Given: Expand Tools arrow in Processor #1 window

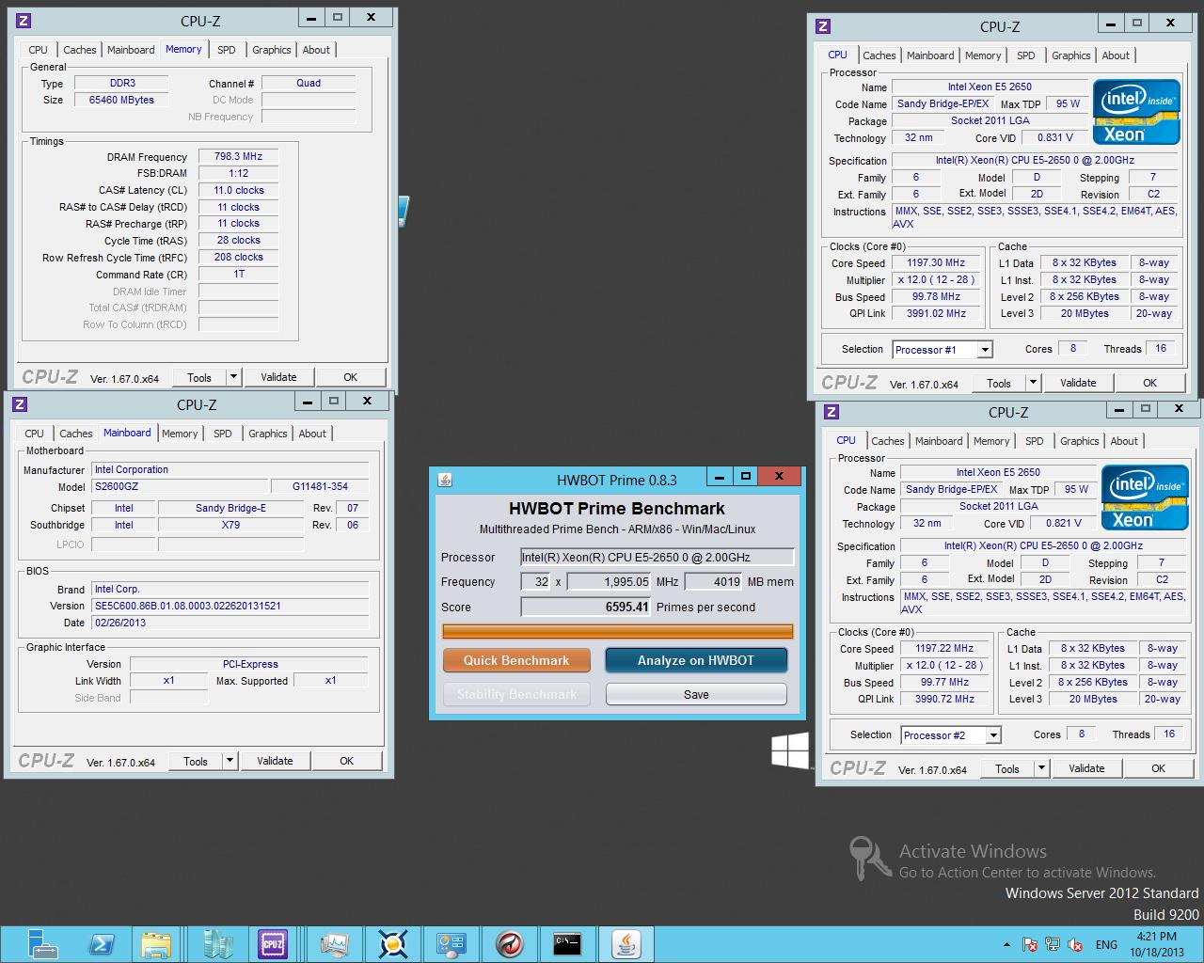Looking at the screenshot, I should coord(1033,383).
